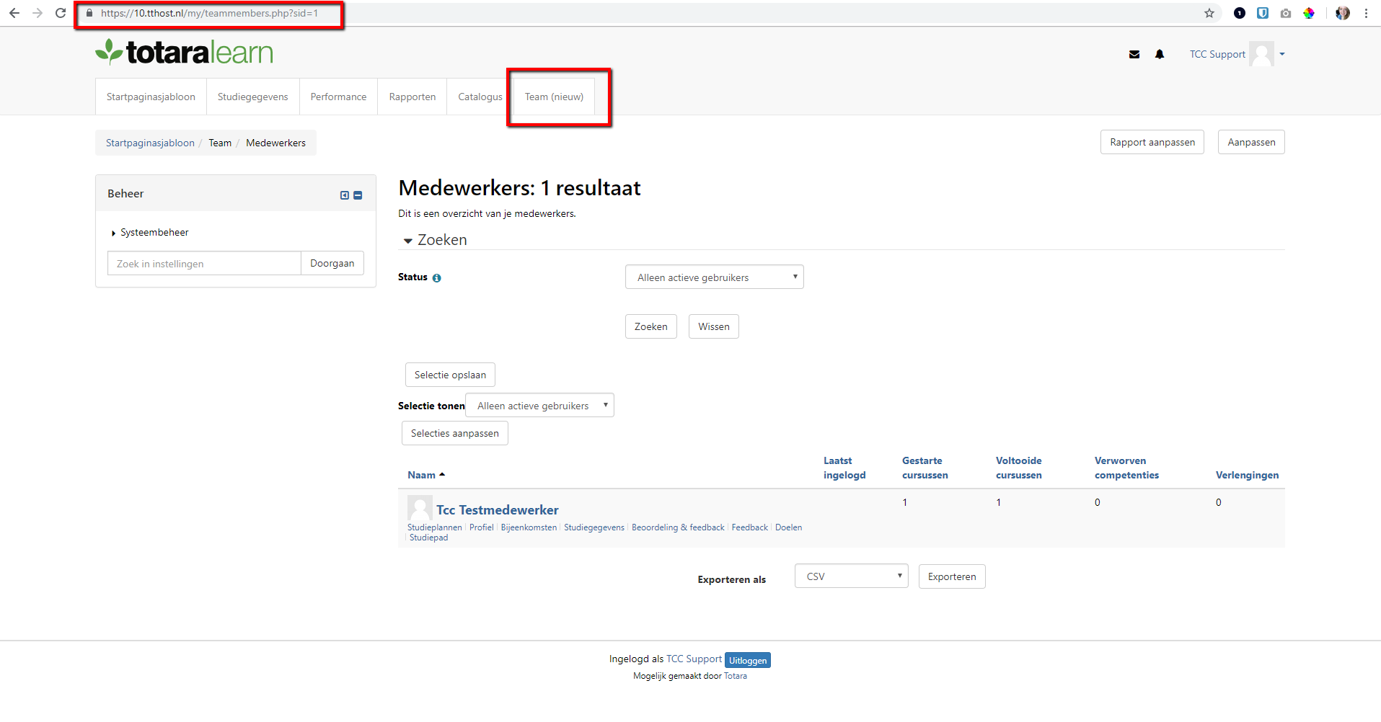Open the Chrome three-dot menu
The height and width of the screenshot is (722, 1381).
pyautogui.click(x=1366, y=13)
